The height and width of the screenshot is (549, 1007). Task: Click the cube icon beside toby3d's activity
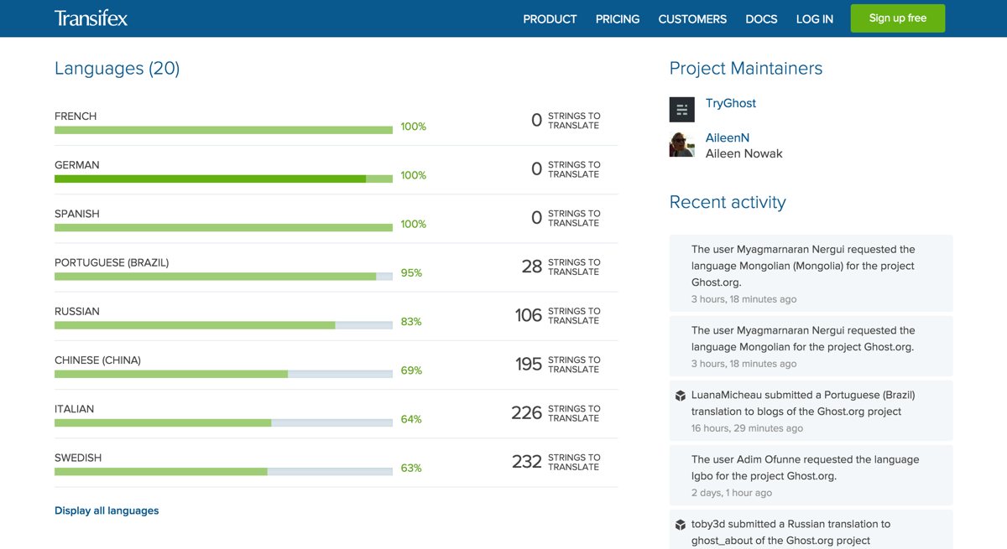point(681,525)
